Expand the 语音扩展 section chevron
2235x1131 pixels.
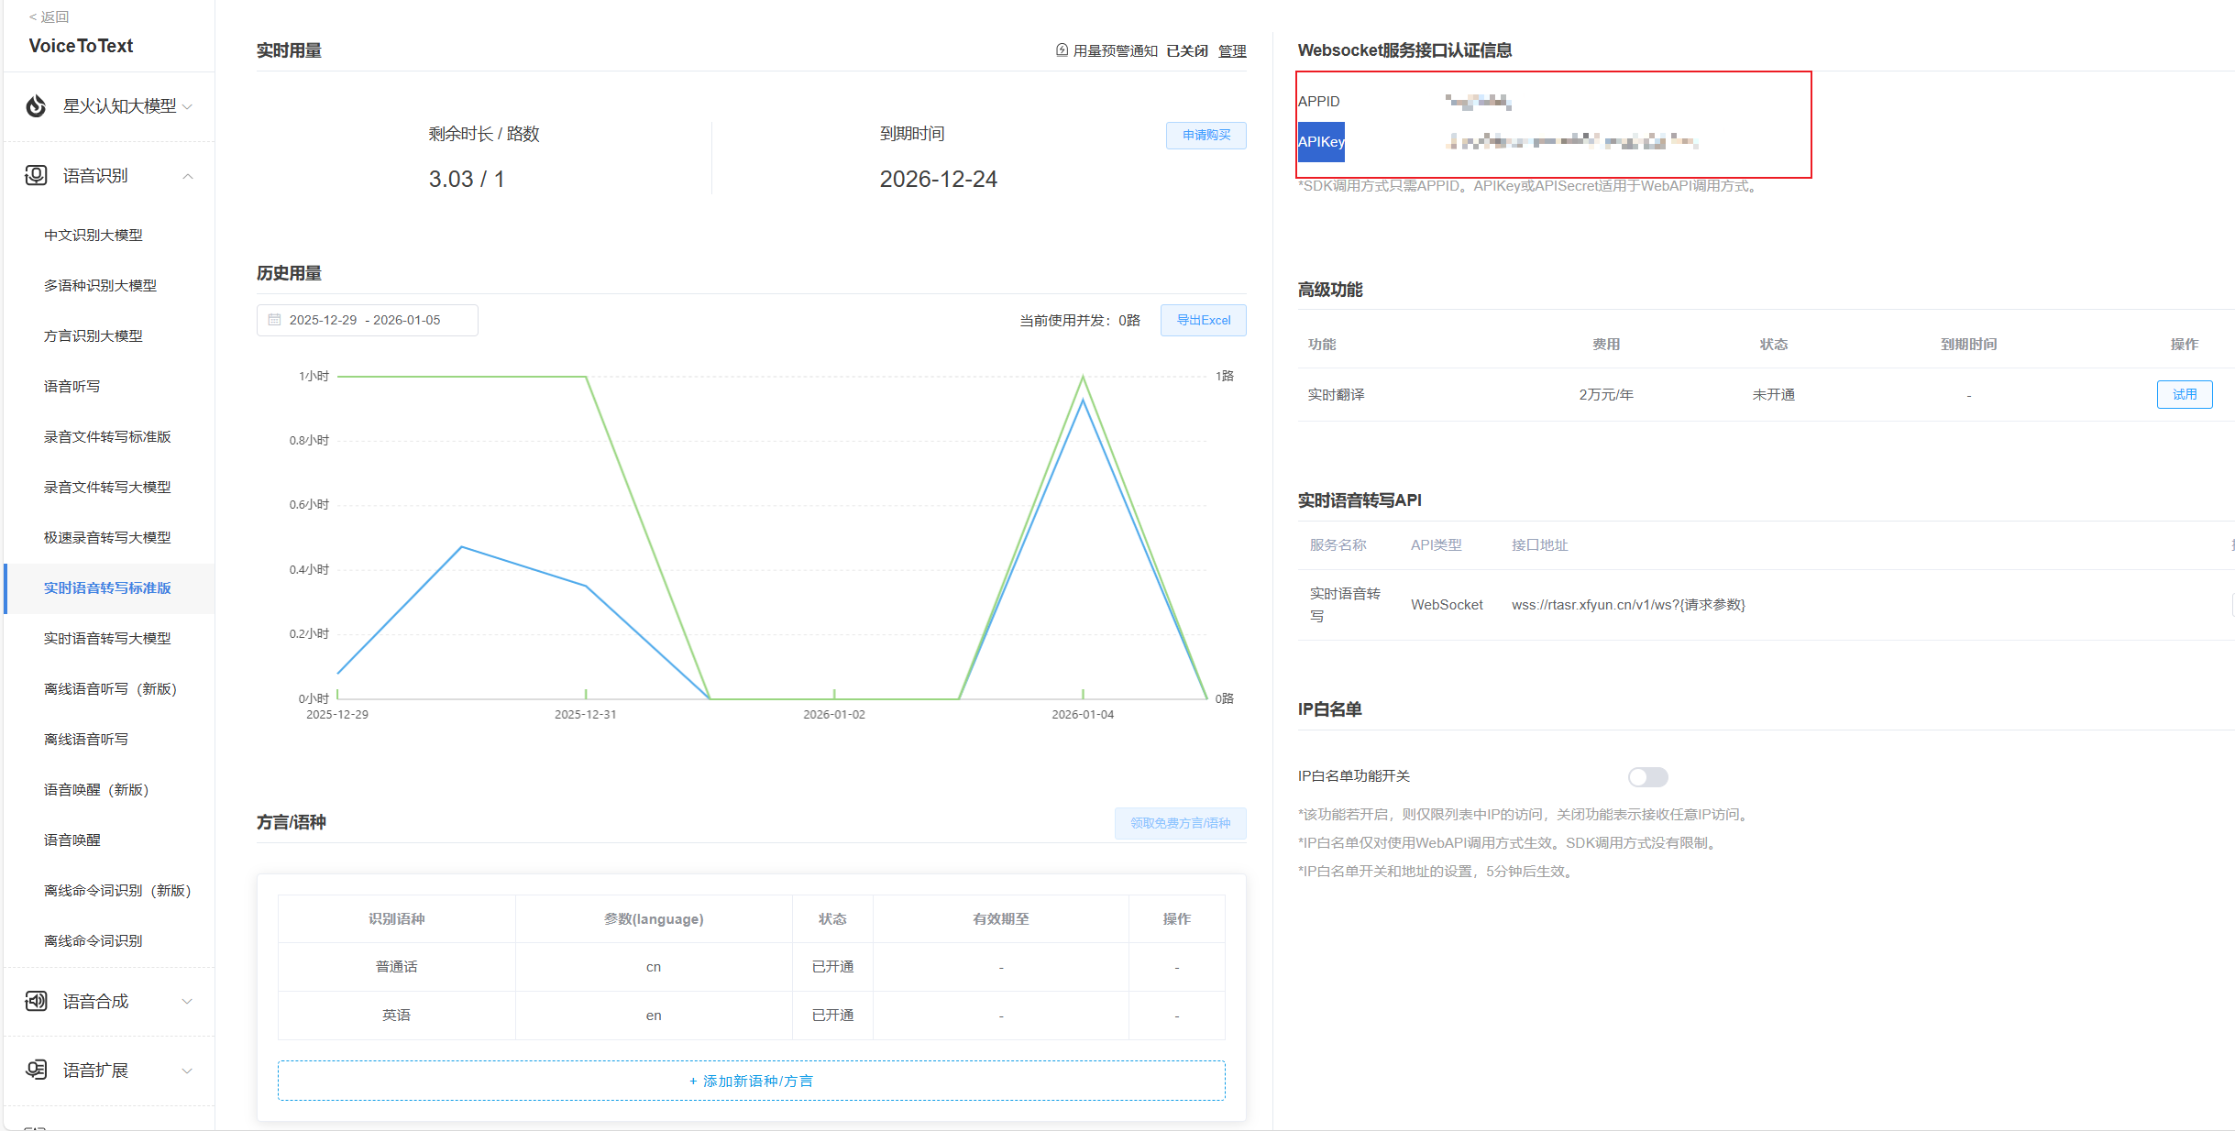(188, 1071)
